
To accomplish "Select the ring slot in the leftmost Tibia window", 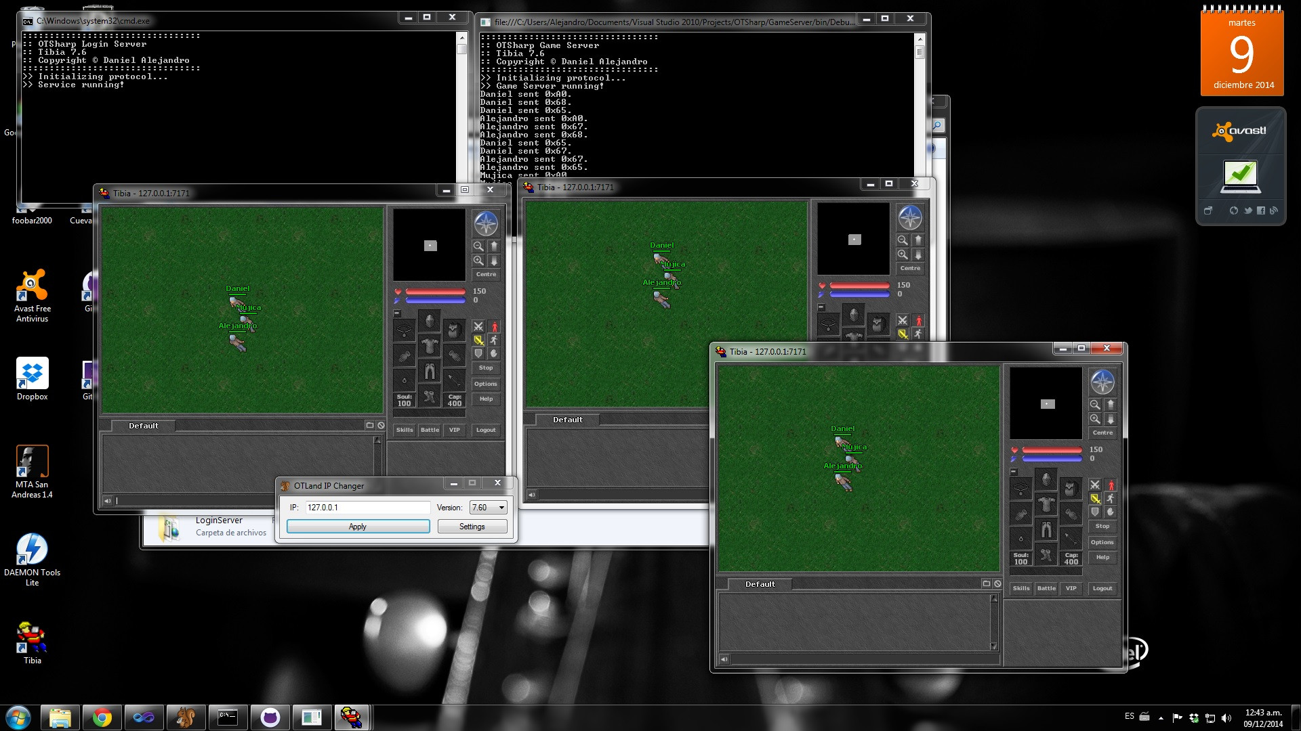I will 405,380.
